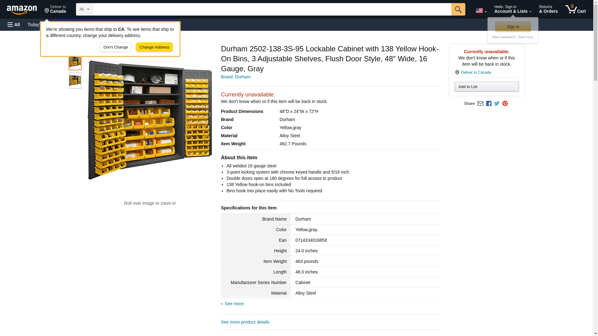Click the search magnifier button
This screenshot has width=598, height=336.
[458, 9]
